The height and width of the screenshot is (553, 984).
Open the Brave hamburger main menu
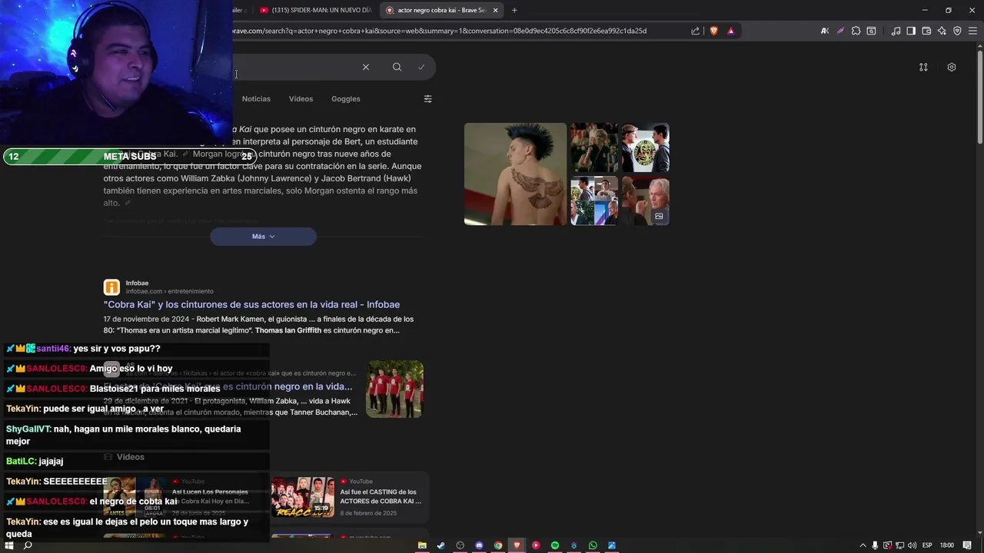click(972, 31)
